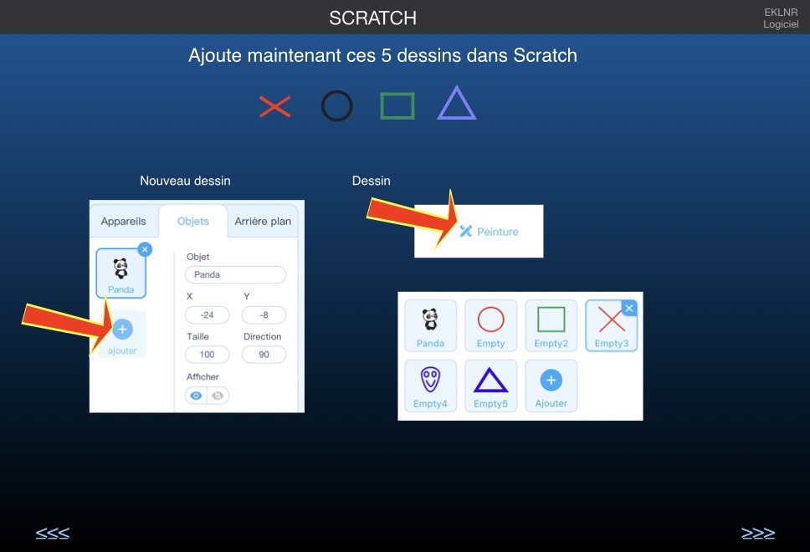
Task: Click the X coordinate field showing -24
Action: tap(208, 315)
